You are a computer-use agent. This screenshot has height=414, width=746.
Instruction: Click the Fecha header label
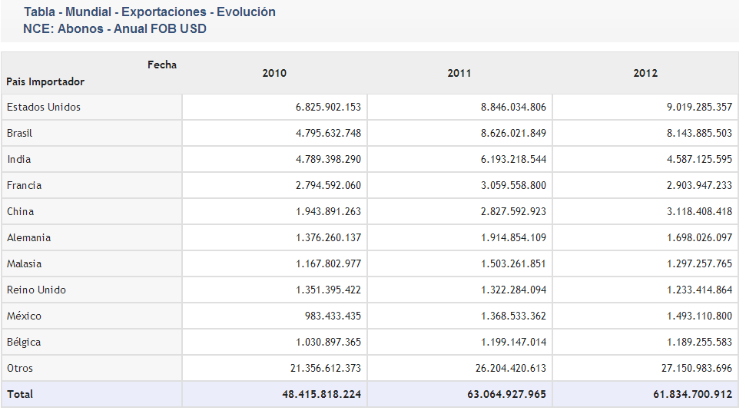(x=162, y=65)
